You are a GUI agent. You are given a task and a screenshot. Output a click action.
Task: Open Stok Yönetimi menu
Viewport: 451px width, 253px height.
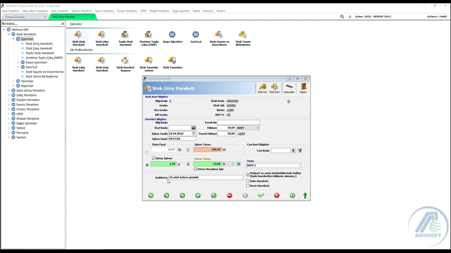(x=11, y=11)
